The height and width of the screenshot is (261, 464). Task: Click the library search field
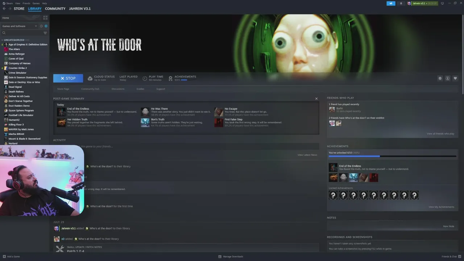(22, 33)
